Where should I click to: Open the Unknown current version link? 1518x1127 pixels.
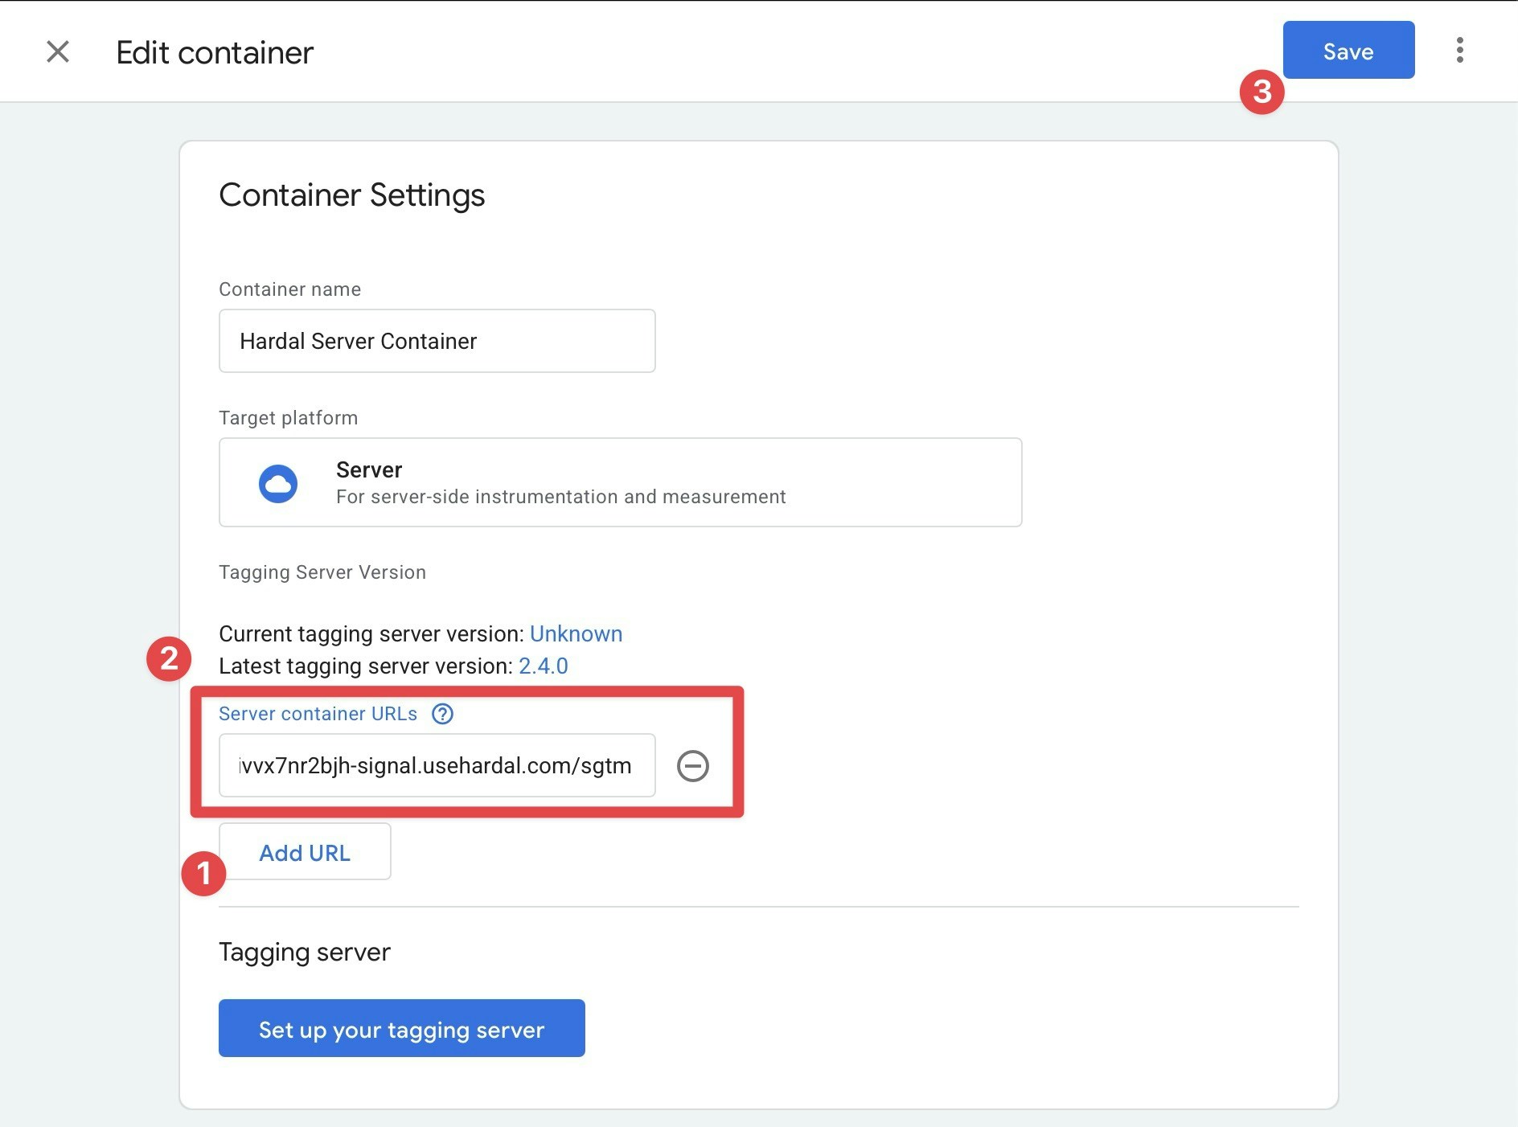coord(576,633)
